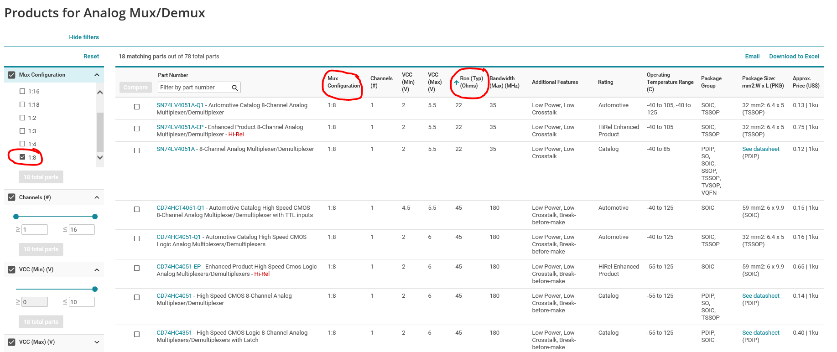This screenshot has width=837, height=352.
Task: Click the Email link
Action: point(752,57)
